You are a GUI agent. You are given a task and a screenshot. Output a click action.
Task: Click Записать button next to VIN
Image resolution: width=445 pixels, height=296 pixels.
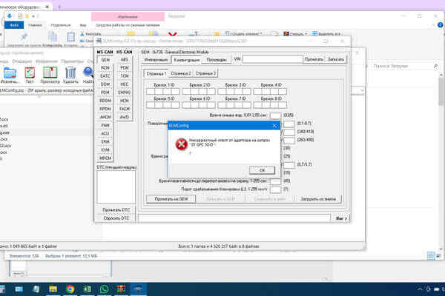tap(336, 59)
